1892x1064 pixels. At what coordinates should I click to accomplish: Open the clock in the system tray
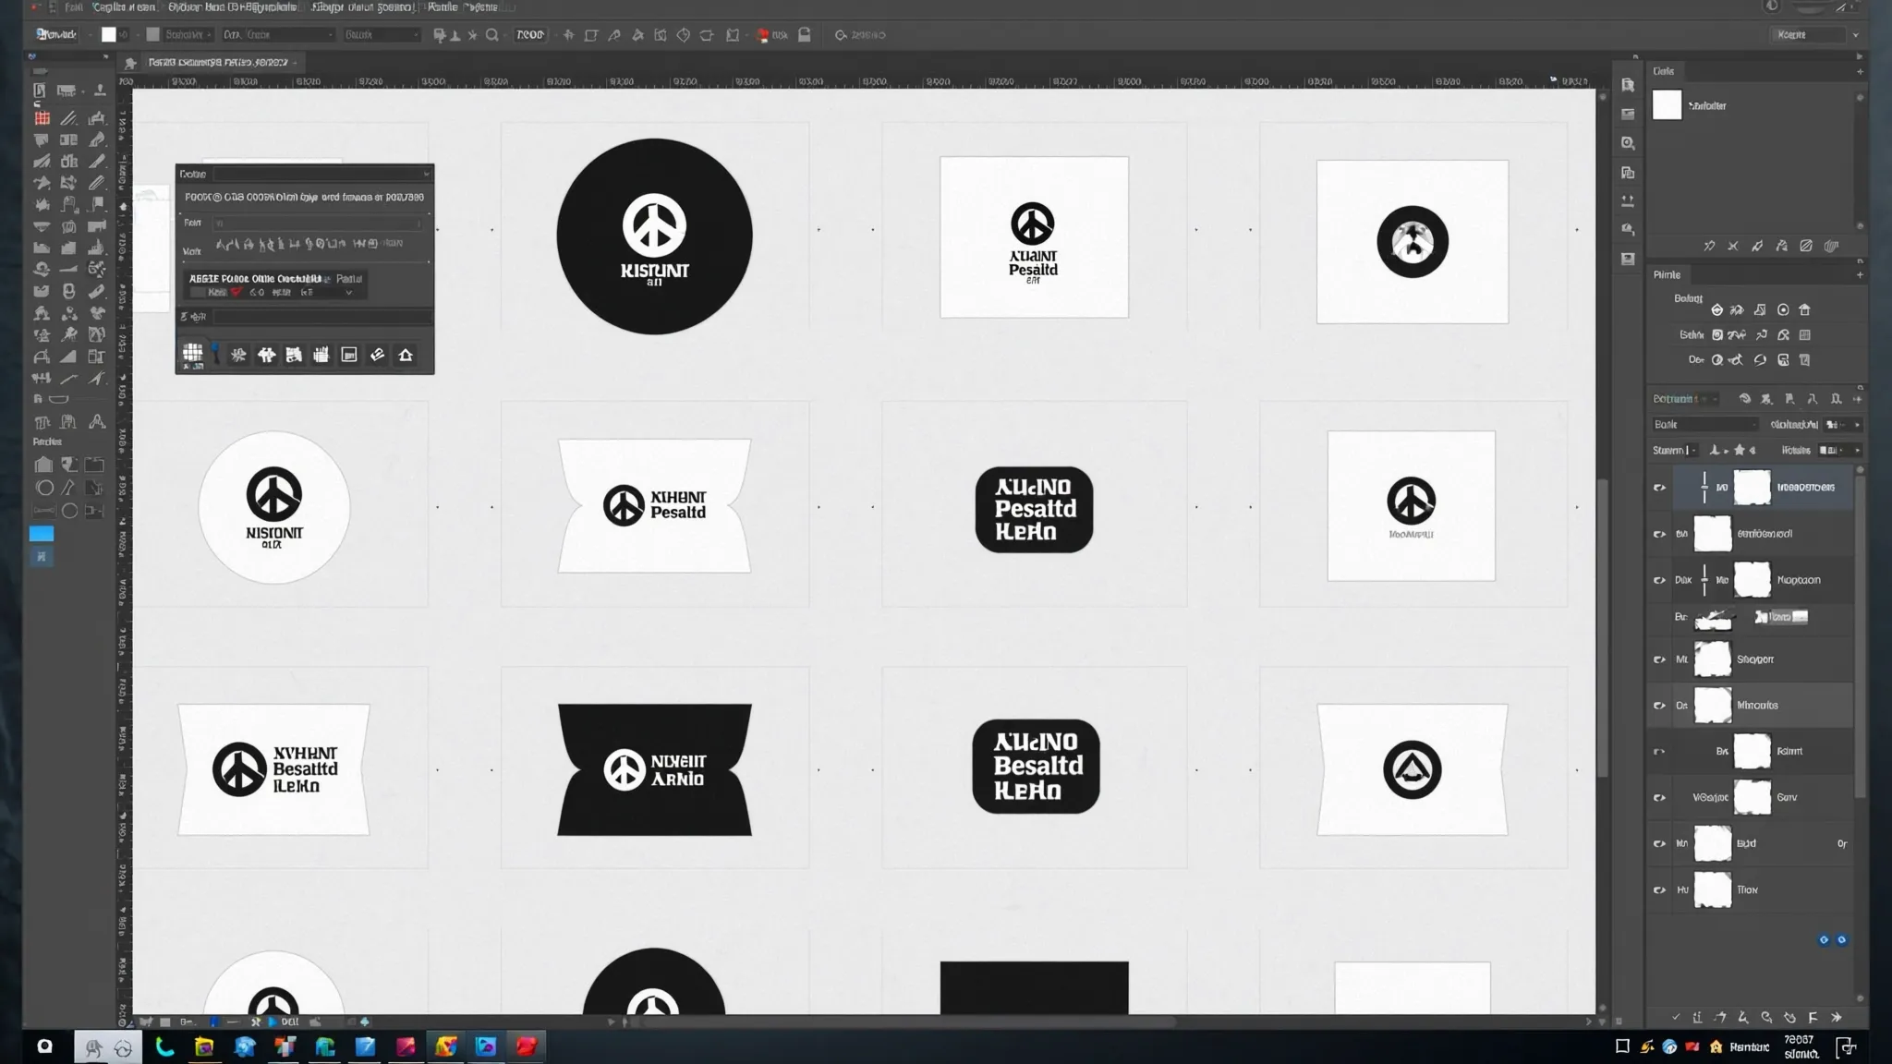1801,1046
